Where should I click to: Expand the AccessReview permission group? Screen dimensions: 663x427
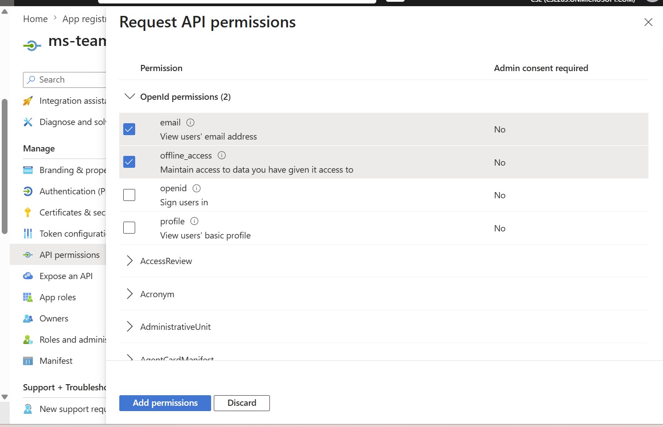(129, 261)
